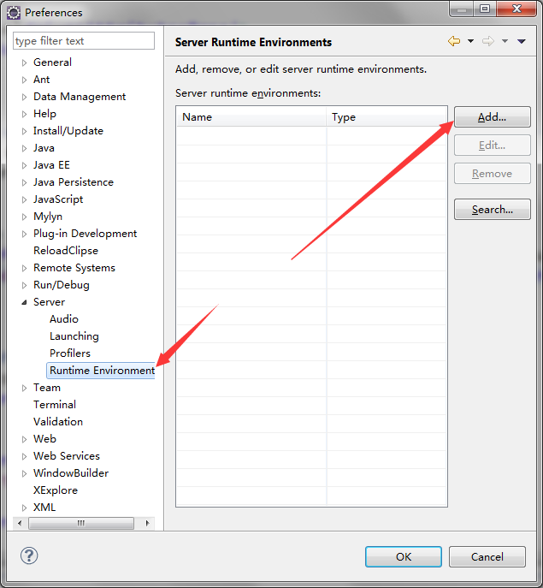The width and height of the screenshot is (543, 588).
Task: Expand the Web Services node
Action: coord(24,456)
